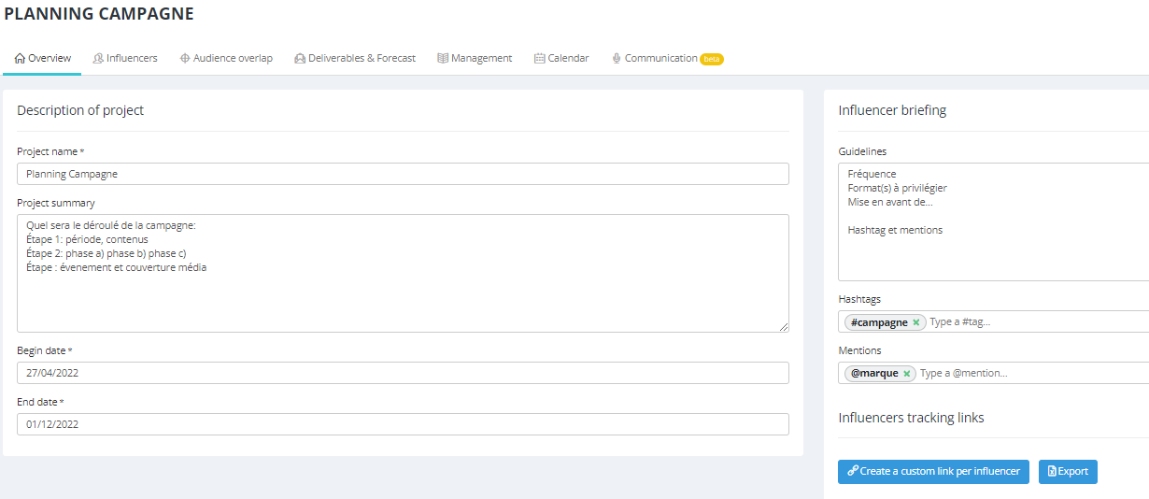Click the Export button
Image resolution: width=1149 pixels, height=499 pixels.
(1068, 472)
